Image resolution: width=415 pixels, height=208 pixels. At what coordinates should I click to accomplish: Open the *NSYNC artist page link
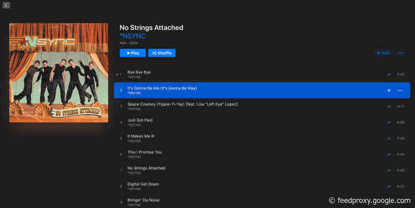tap(133, 36)
